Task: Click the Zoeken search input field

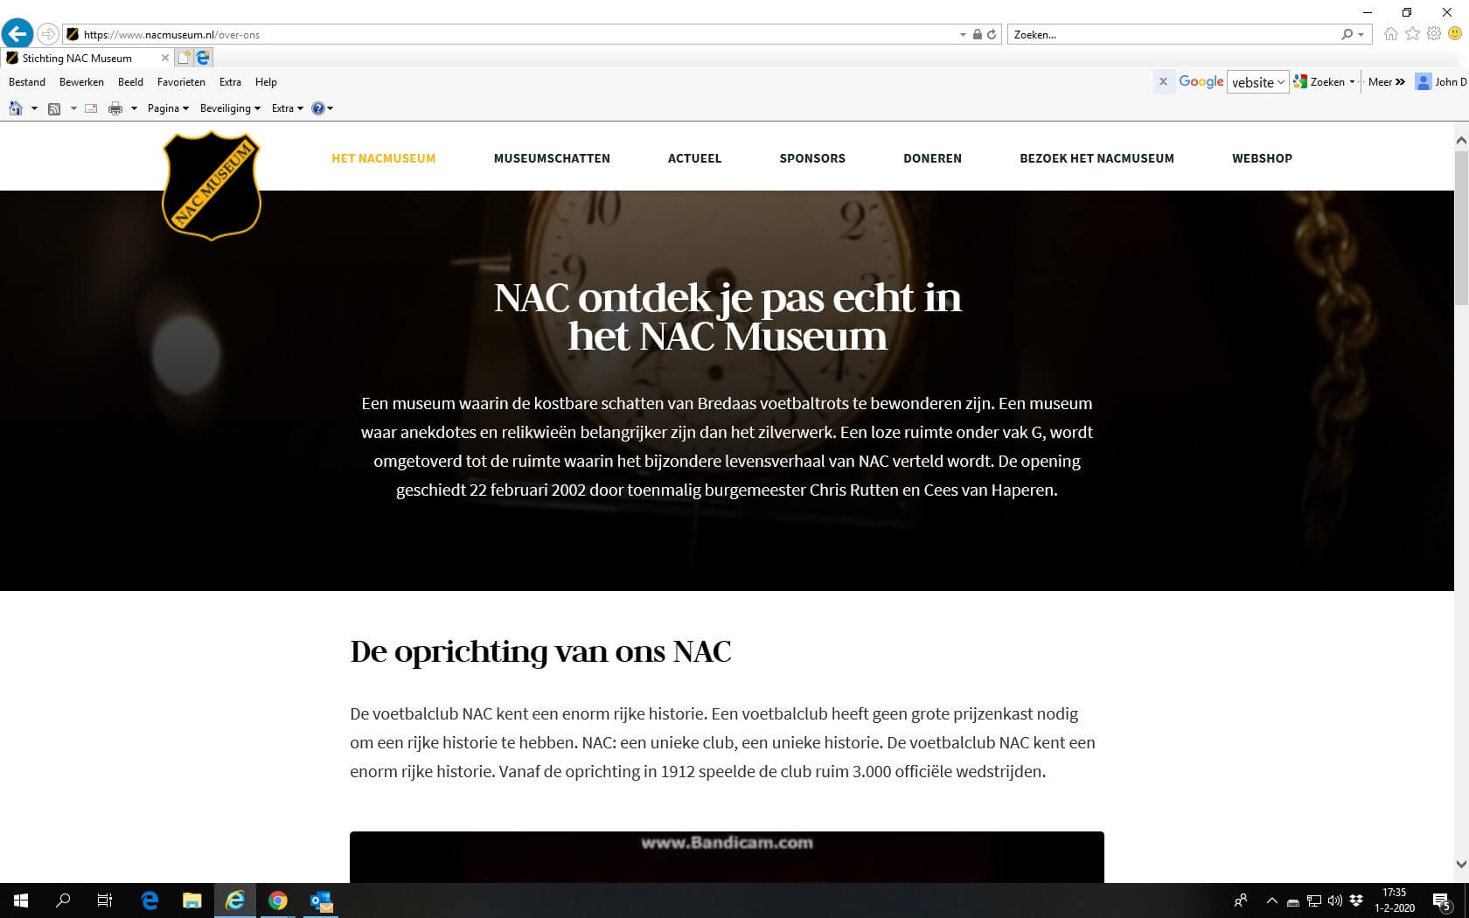Action: pyautogui.click(x=1172, y=35)
